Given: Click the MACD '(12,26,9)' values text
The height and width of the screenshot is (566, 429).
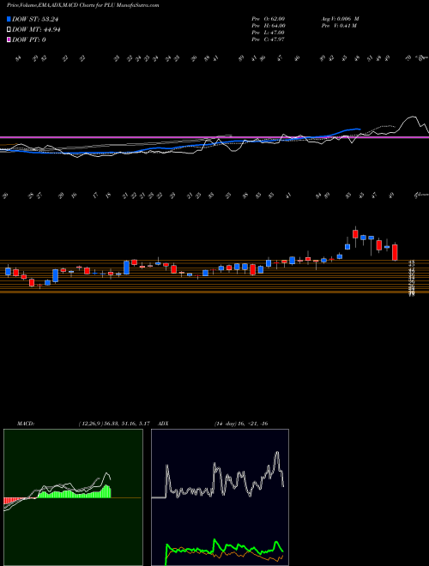Looking at the screenshot, I should coord(114,424).
